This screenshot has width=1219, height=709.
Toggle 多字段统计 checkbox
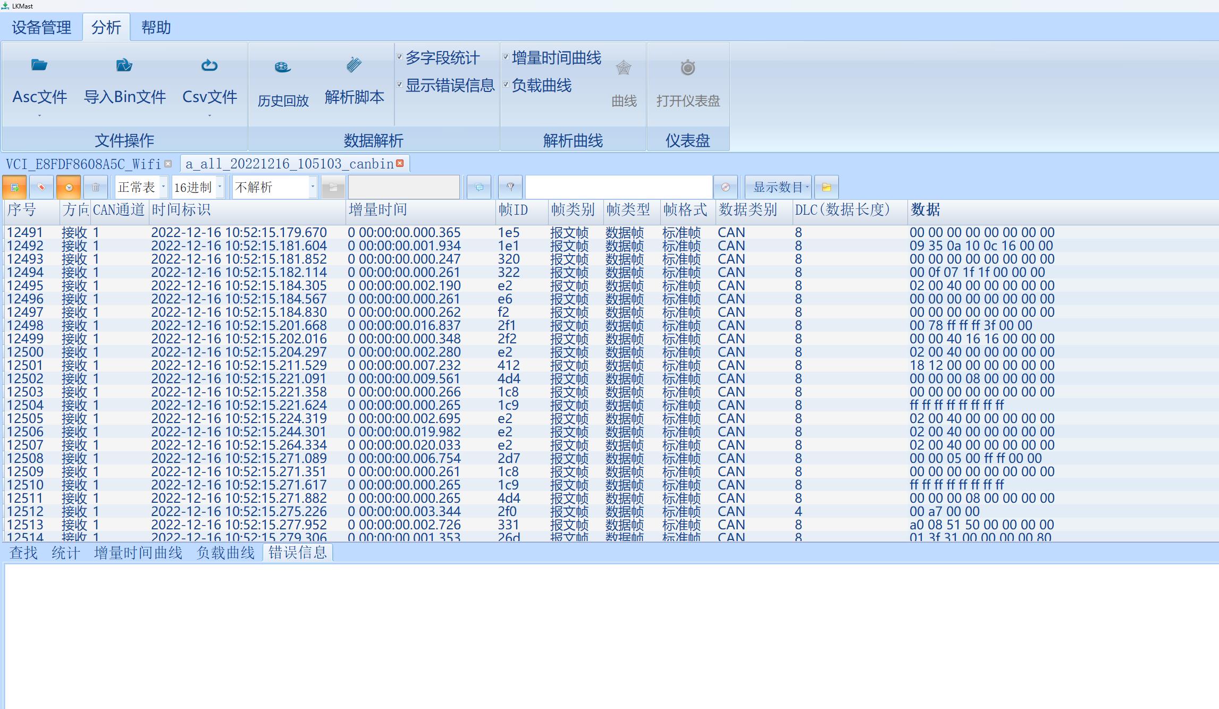399,56
